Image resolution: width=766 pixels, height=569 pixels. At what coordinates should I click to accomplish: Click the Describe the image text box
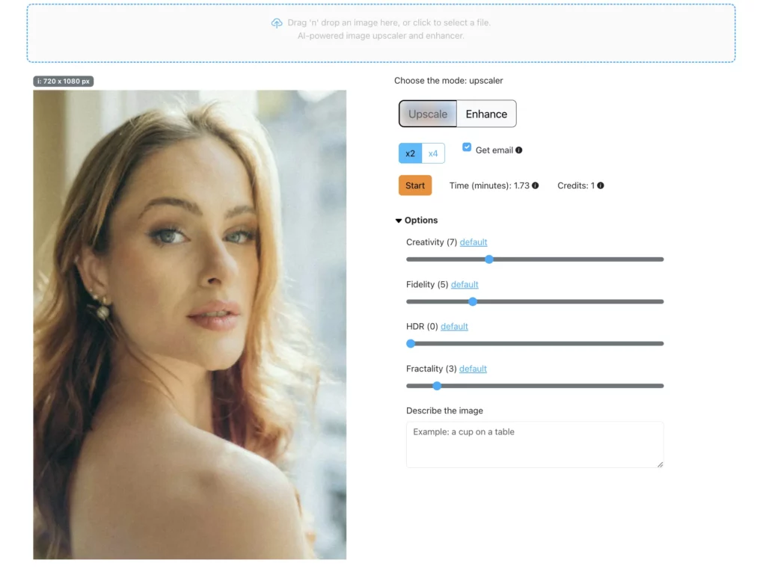coord(534,444)
